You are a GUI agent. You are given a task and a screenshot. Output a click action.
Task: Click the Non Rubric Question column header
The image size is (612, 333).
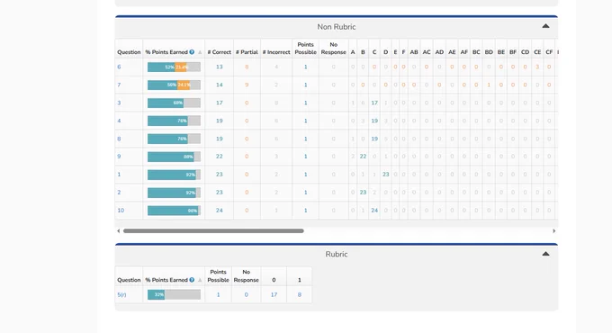129,52
